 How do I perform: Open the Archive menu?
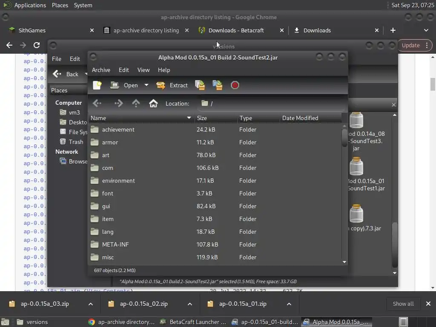(101, 70)
